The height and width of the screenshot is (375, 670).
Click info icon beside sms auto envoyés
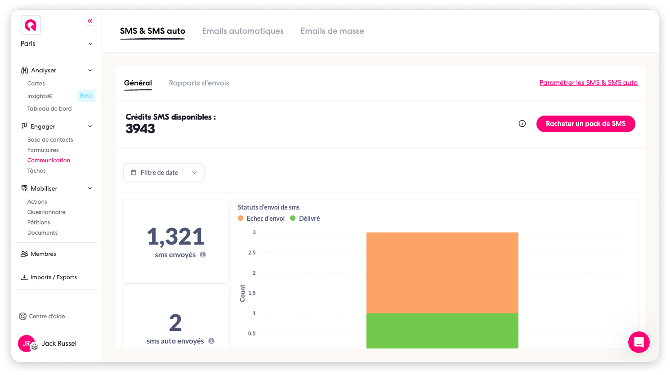point(211,341)
